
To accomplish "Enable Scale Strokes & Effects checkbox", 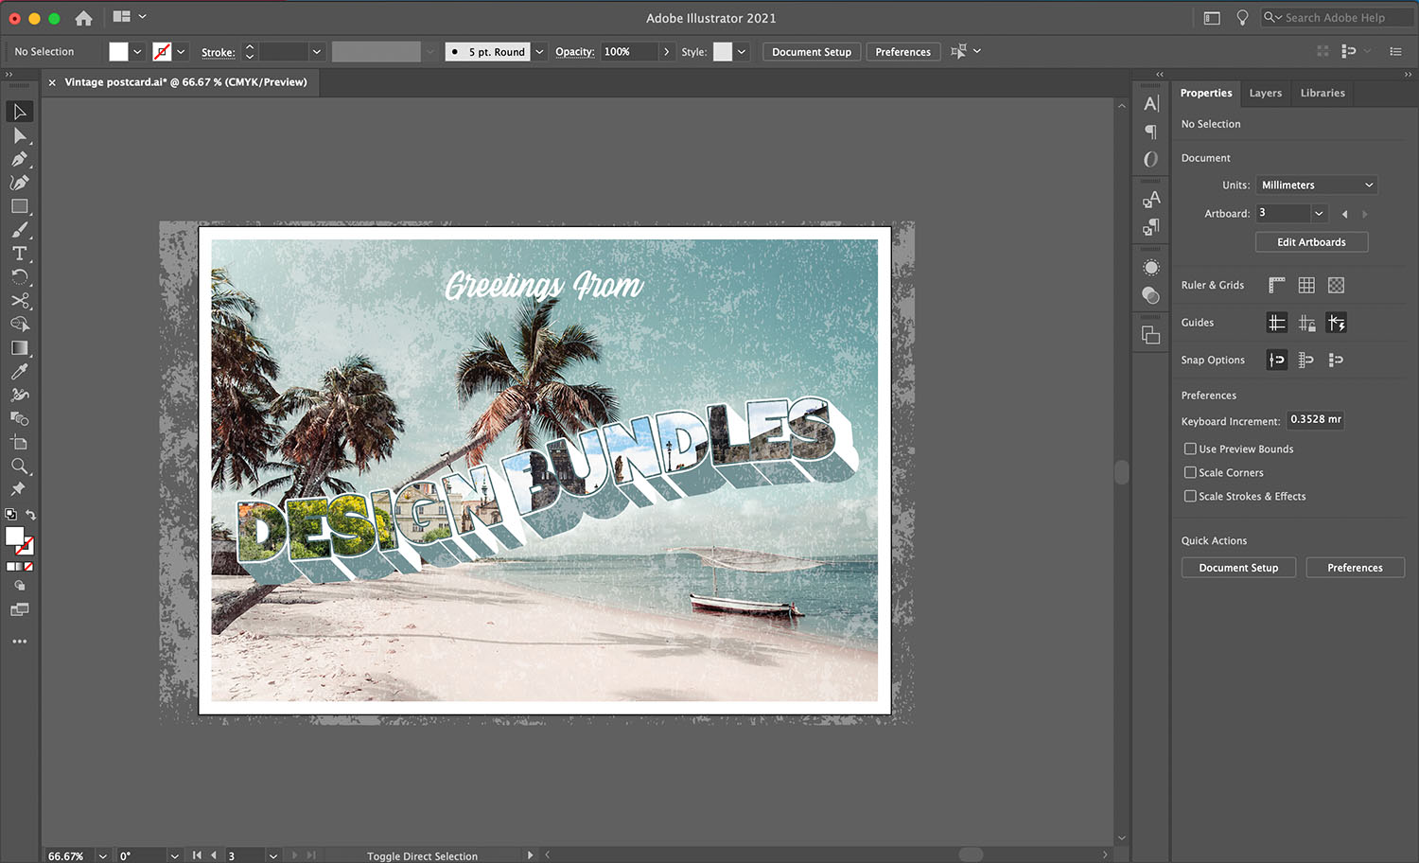I will click(x=1190, y=496).
